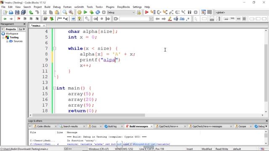This screenshot has height=151, width=269.
Task: Show more Management tabs with right arrow
Action: pos(24,29)
